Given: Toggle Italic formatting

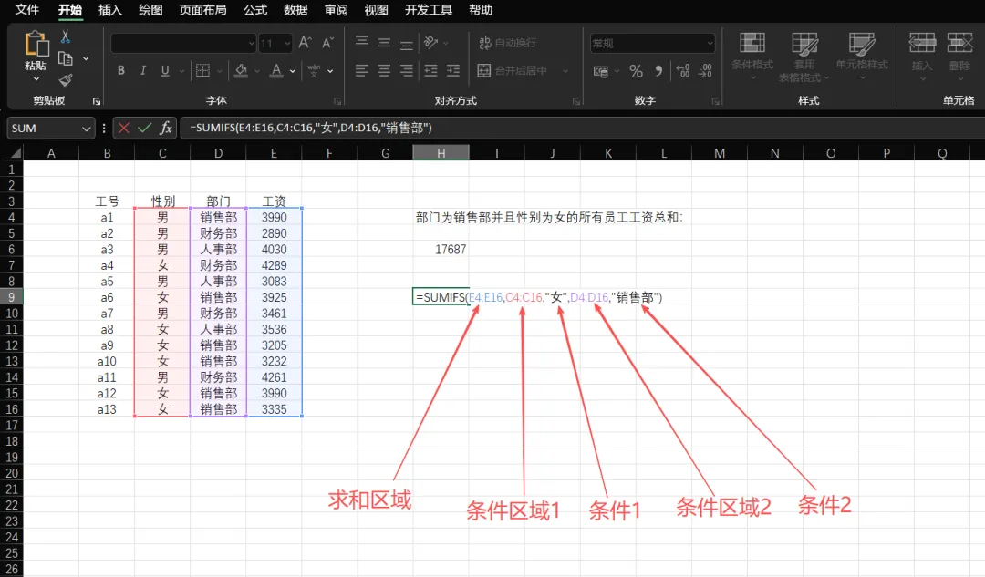Looking at the screenshot, I should point(143,70).
